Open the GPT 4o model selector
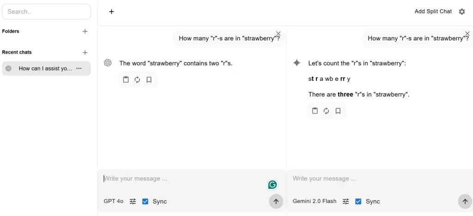 pyautogui.click(x=113, y=201)
